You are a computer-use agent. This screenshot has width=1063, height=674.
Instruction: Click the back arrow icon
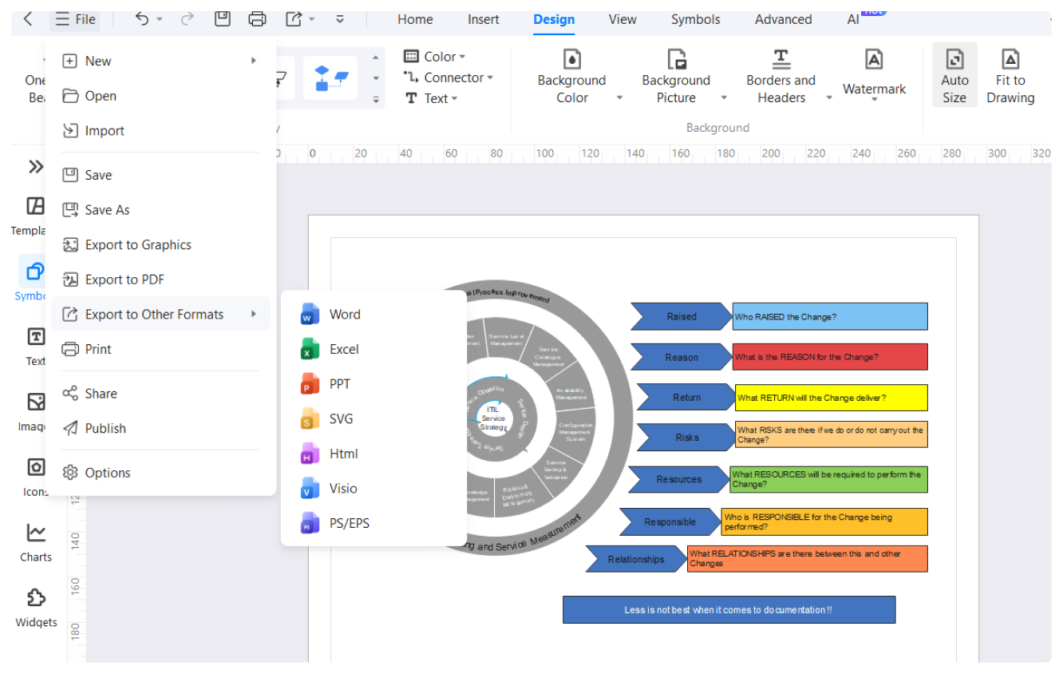point(28,19)
